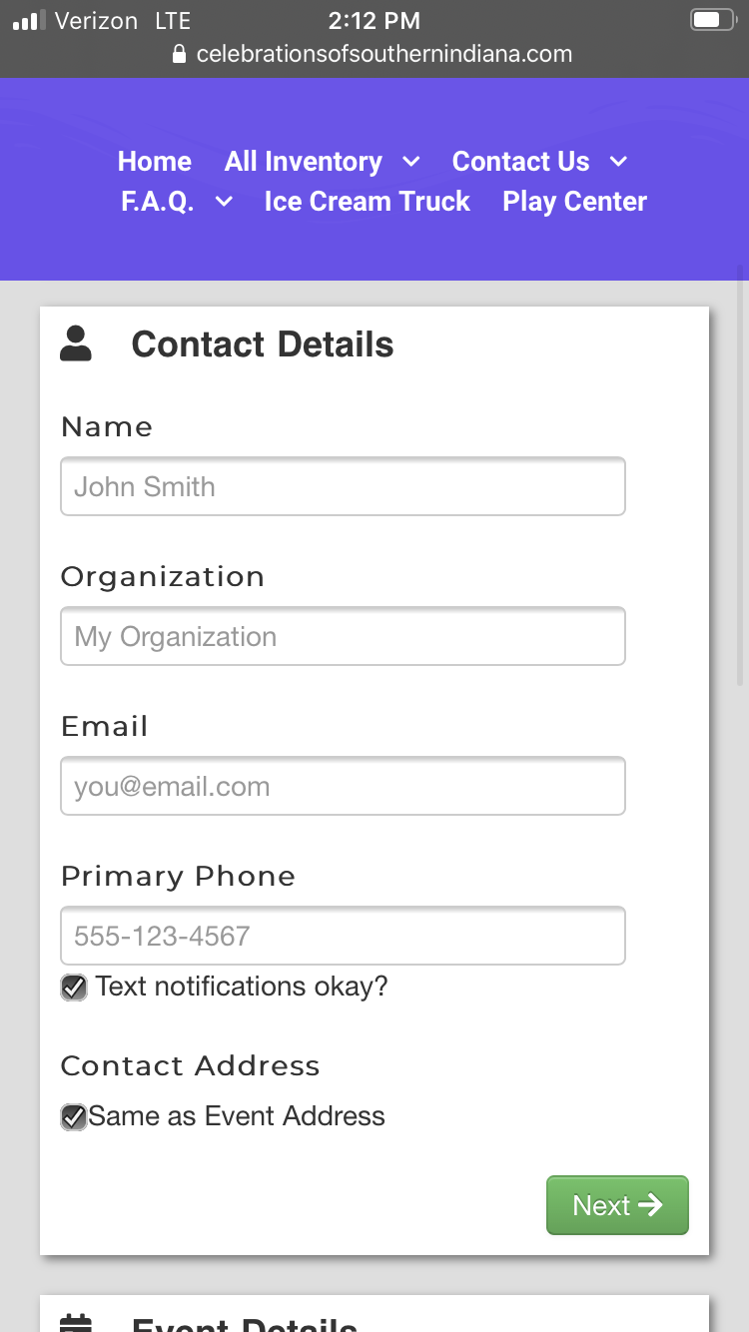The width and height of the screenshot is (749, 1332).
Task: Open the Contact Us dropdown chevron
Action: pyautogui.click(x=618, y=162)
